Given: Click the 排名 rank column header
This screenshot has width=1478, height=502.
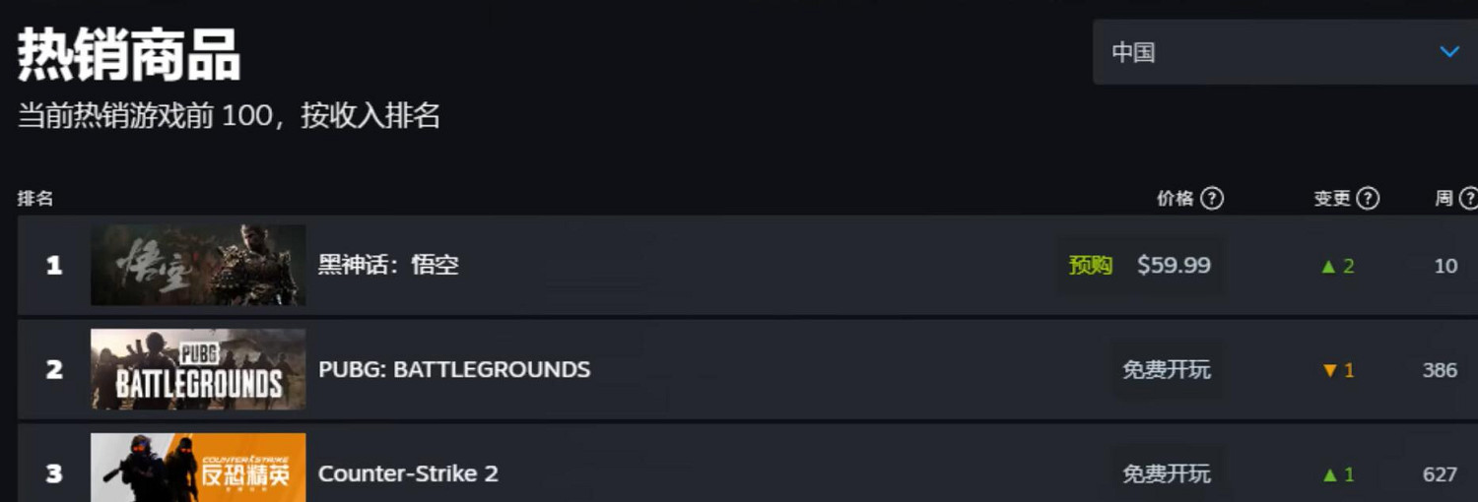Looking at the screenshot, I should click(x=35, y=199).
